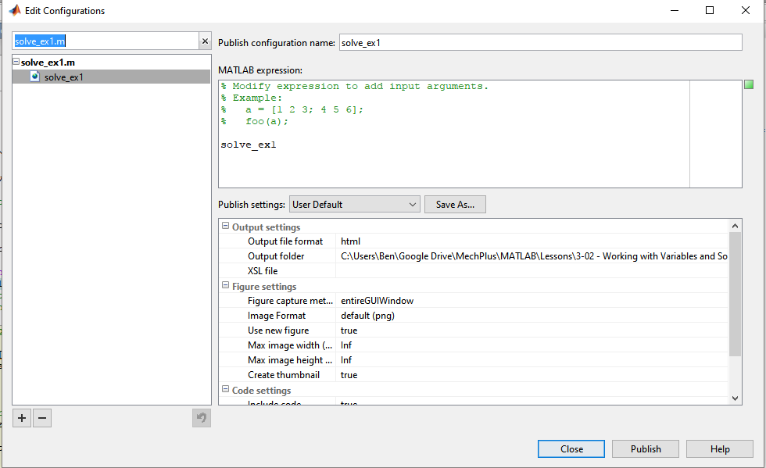
Task: Maximize the Edit Configurations window
Action: click(x=710, y=10)
